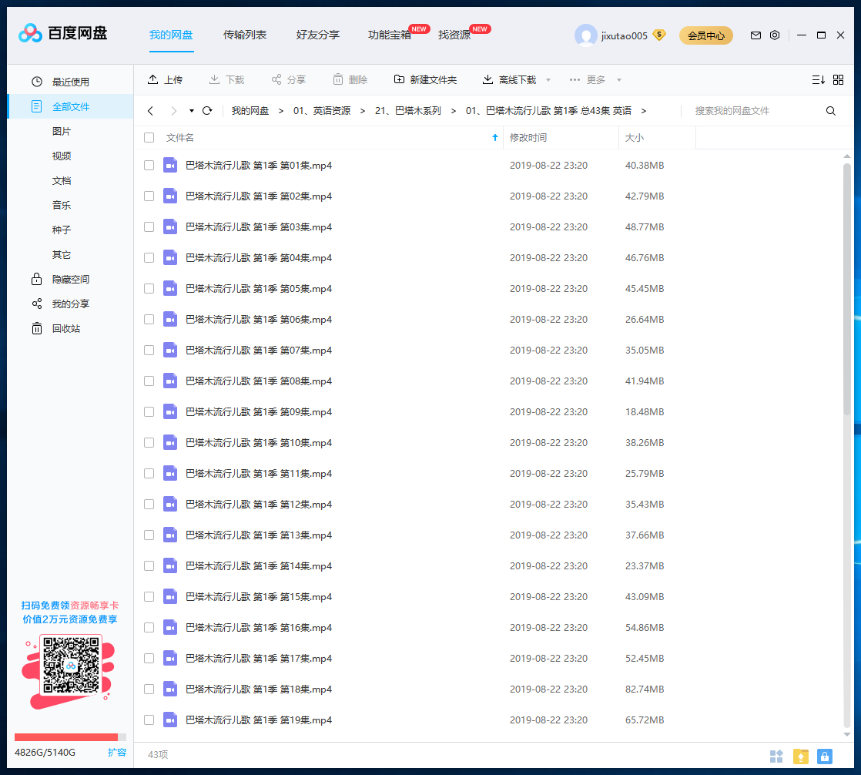Expand the navigation history dropdown arrow
Screen dimensions: 861x775
pyautogui.click(x=191, y=111)
